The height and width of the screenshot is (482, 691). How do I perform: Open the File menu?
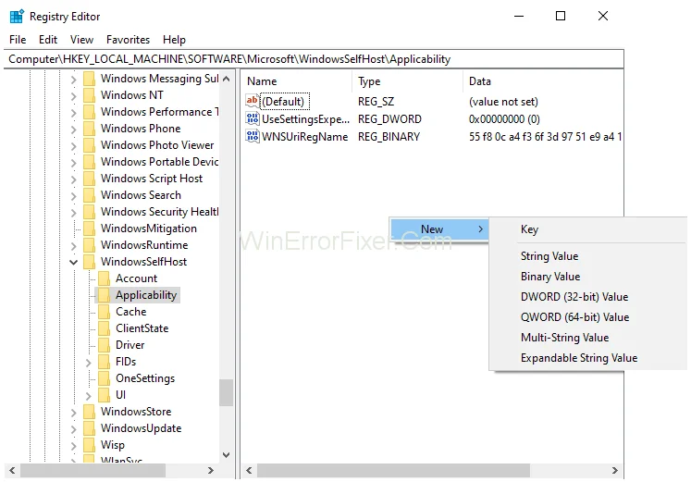click(18, 40)
